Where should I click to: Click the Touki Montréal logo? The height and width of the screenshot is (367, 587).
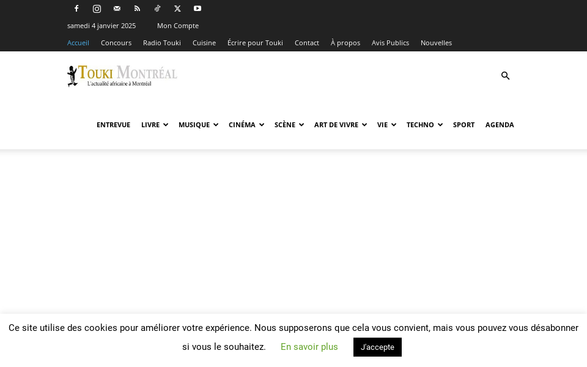coord(122,76)
